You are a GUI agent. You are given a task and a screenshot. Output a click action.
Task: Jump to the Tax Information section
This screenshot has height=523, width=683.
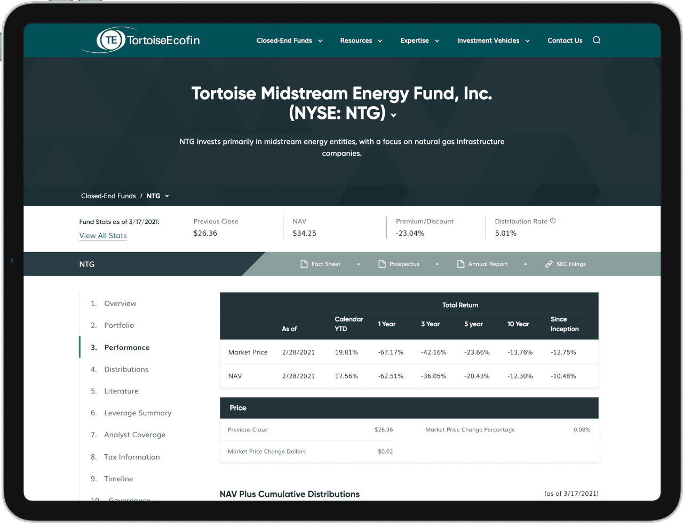tap(132, 457)
